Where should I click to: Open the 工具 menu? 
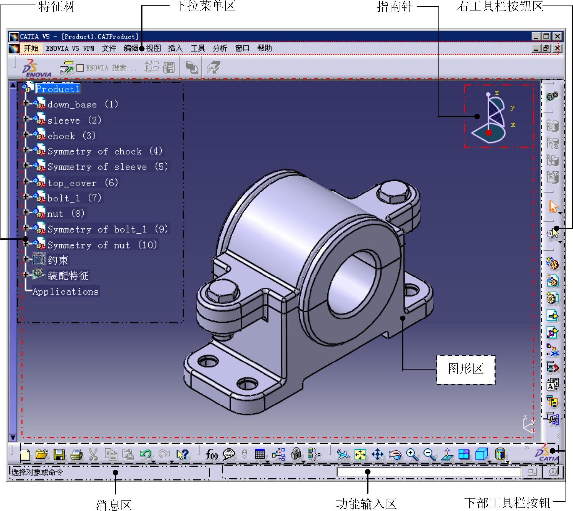pos(198,48)
